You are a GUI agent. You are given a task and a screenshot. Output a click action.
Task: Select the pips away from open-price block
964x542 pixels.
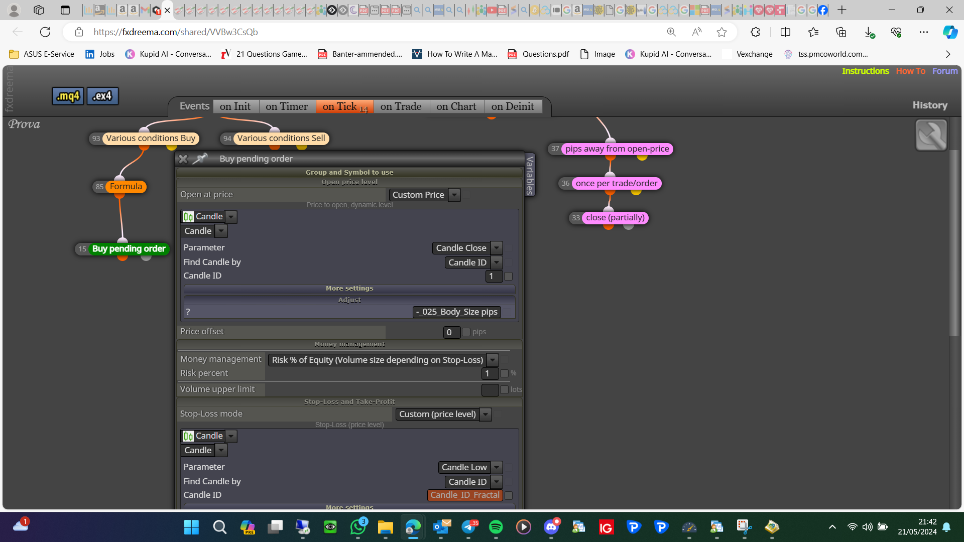point(617,149)
